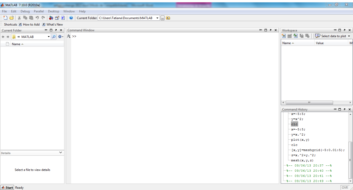
Task: Click the Command Window prompt line
Action: (x=175, y=36)
